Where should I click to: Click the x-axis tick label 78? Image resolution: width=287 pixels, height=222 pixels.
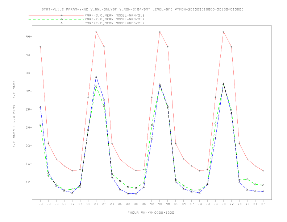coord(247,204)
